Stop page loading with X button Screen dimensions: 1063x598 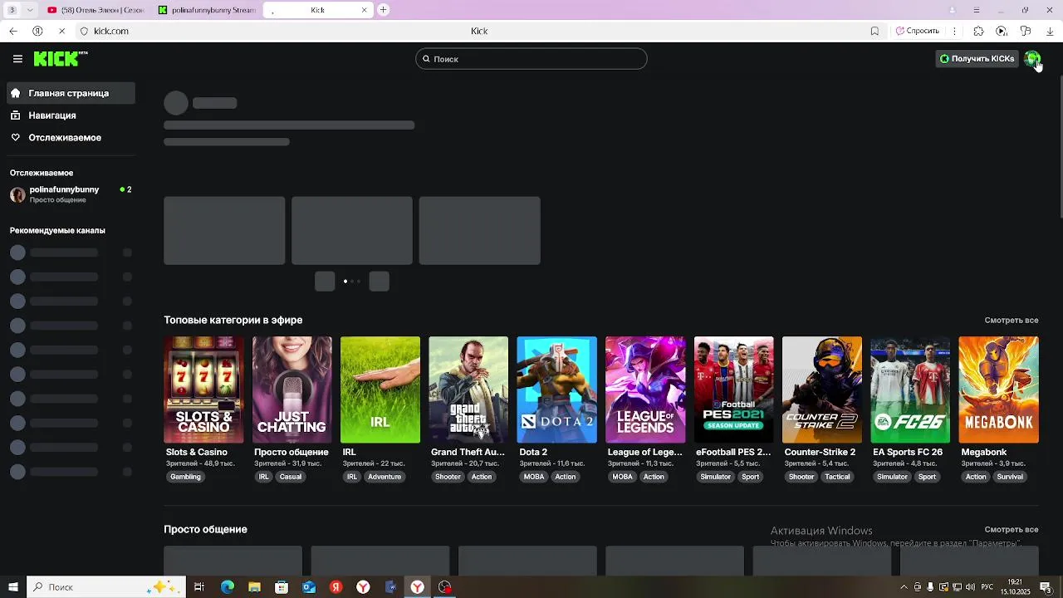61,31
